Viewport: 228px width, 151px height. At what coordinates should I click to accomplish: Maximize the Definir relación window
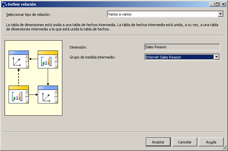[217, 4]
